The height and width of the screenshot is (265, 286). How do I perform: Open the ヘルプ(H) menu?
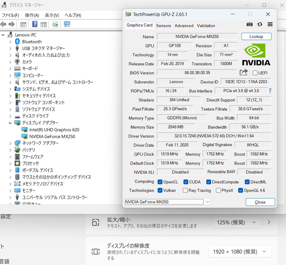73,15
